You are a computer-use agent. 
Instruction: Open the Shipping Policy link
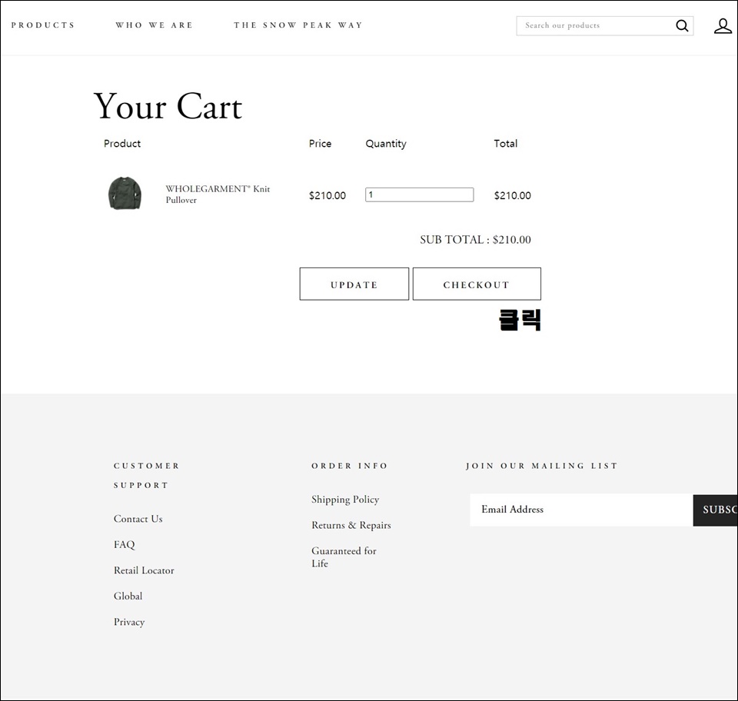click(x=345, y=499)
